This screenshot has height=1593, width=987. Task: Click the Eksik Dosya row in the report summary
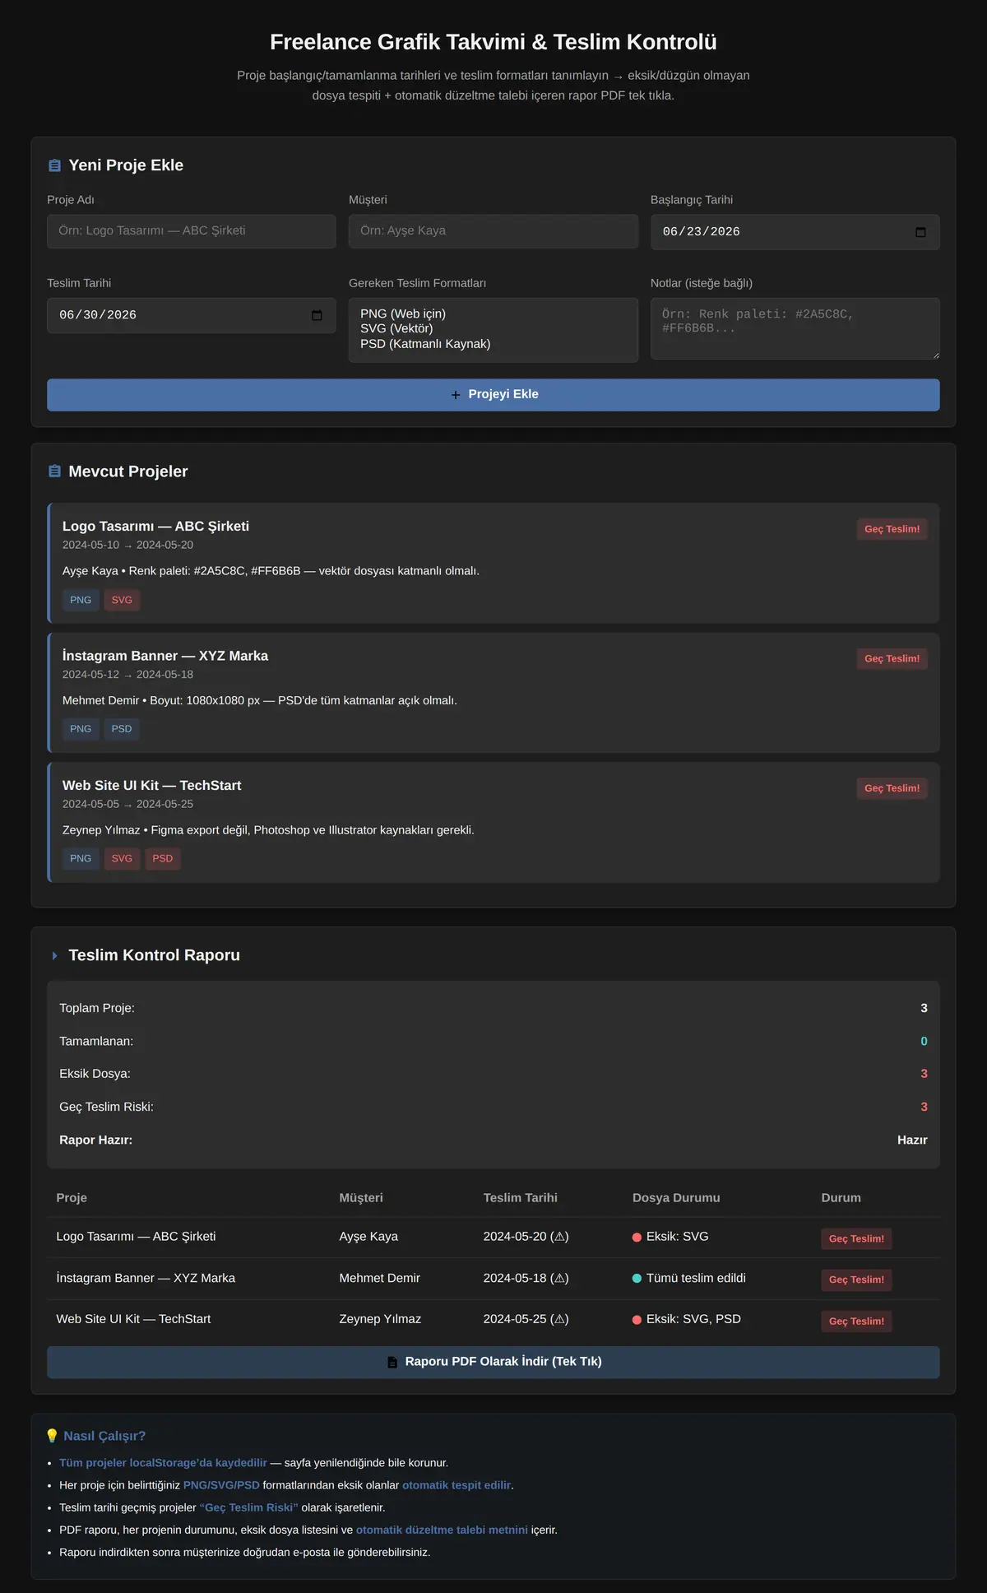click(x=493, y=1074)
